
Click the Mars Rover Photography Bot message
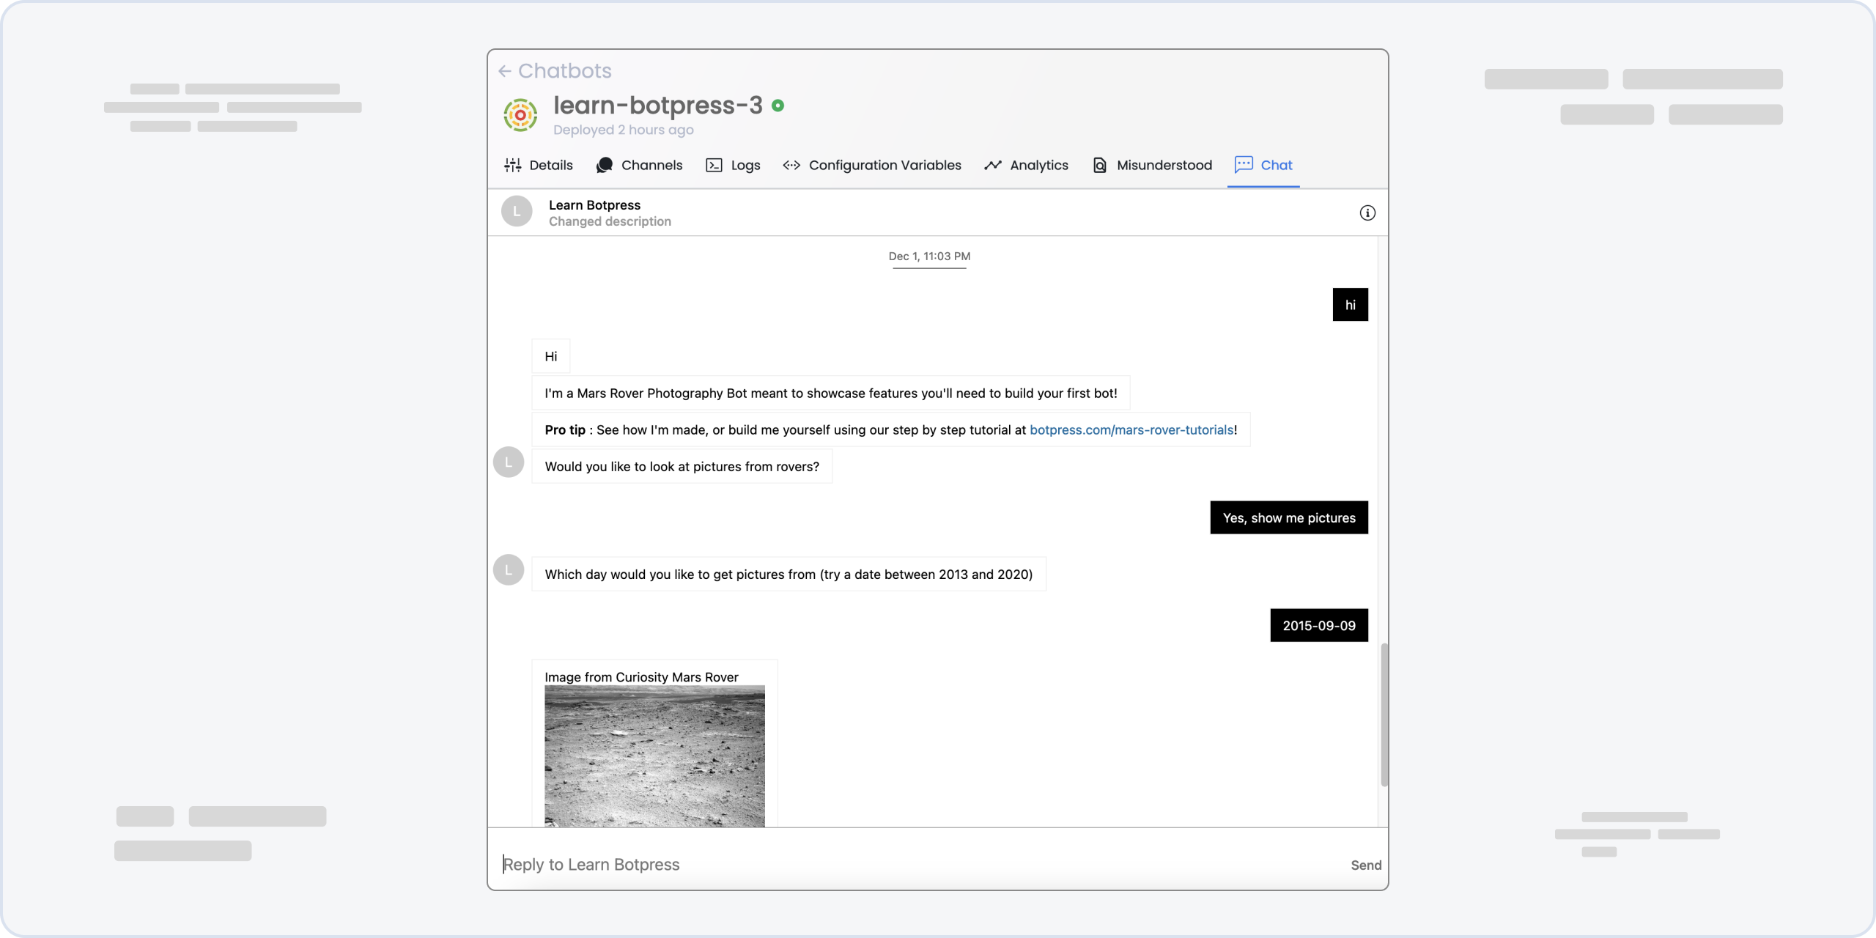831,393
